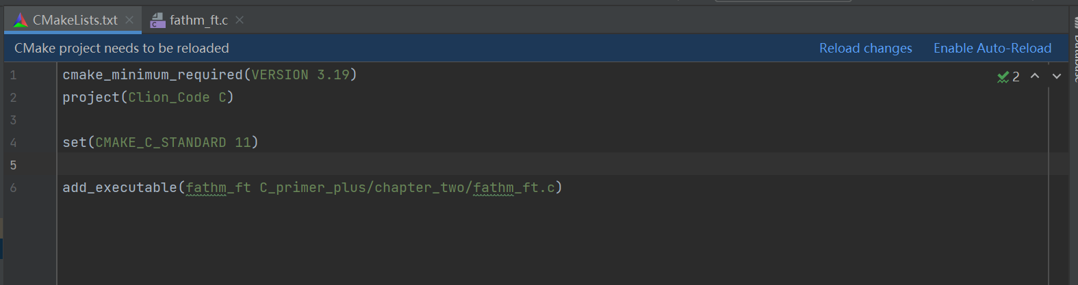
Task: Click the Clion_Code project name
Action: (169, 97)
